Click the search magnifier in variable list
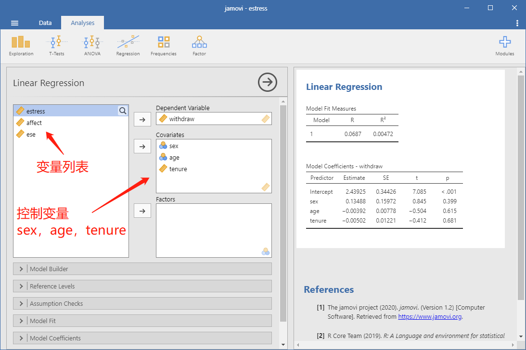The height and width of the screenshot is (350, 526). point(123,111)
